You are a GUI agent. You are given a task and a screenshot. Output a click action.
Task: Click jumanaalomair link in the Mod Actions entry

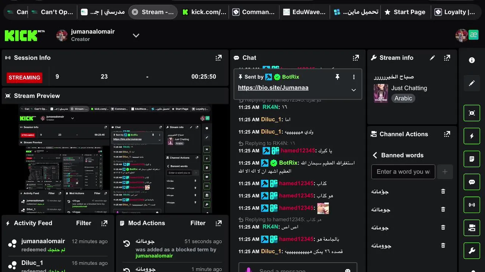coord(154,256)
